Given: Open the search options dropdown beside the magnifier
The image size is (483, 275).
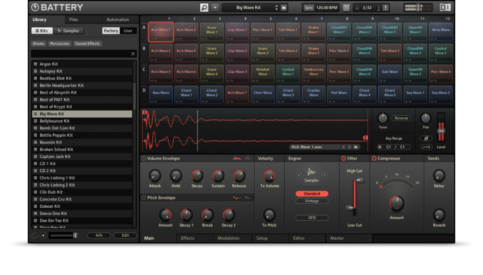Looking at the screenshot, I should click(x=214, y=7).
